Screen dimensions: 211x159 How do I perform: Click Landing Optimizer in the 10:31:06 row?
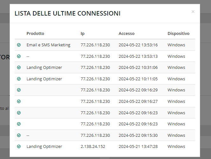(x=44, y=68)
